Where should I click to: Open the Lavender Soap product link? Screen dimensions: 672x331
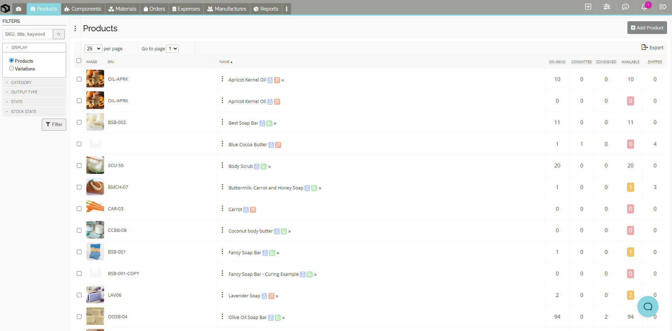pos(244,296)
